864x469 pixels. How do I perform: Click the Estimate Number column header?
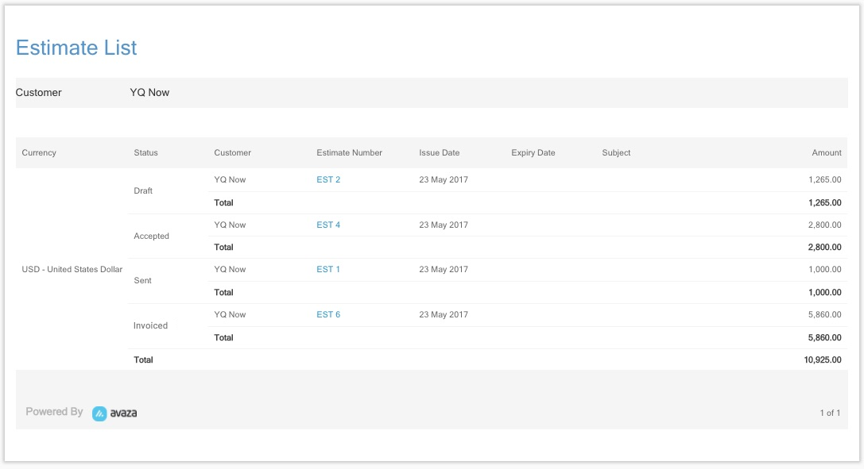350,153
